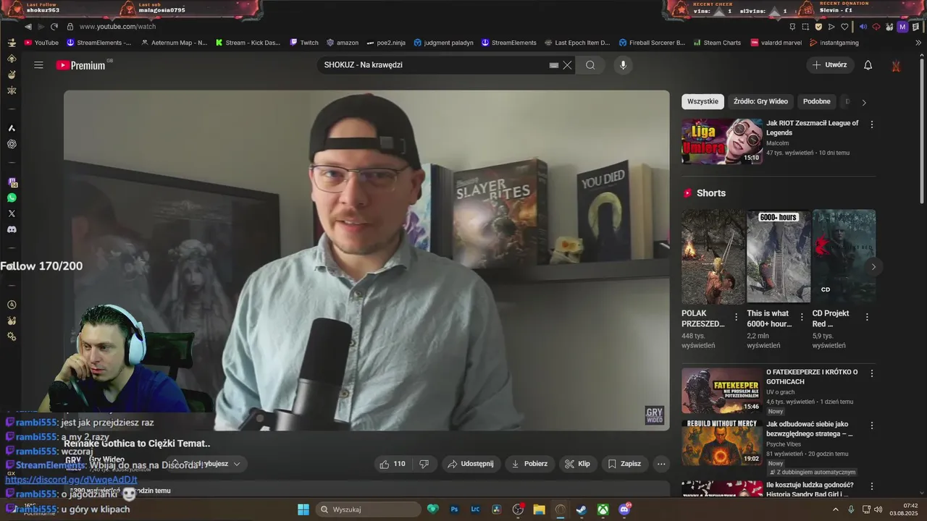
Task: Open Steam from the taskbar
Action: point(581,509)
